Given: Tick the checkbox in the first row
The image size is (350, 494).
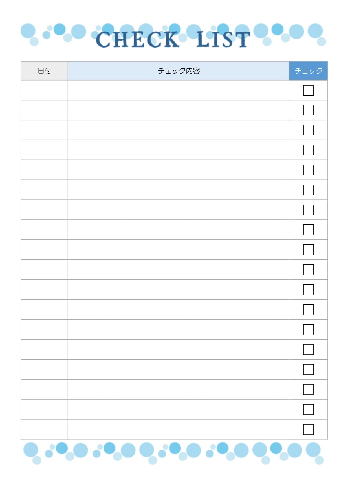Looking at the screenshot, I should (308, 90).
